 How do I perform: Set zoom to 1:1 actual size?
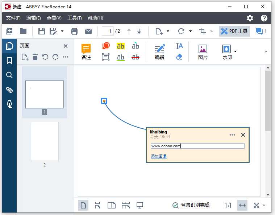[228, 205]
